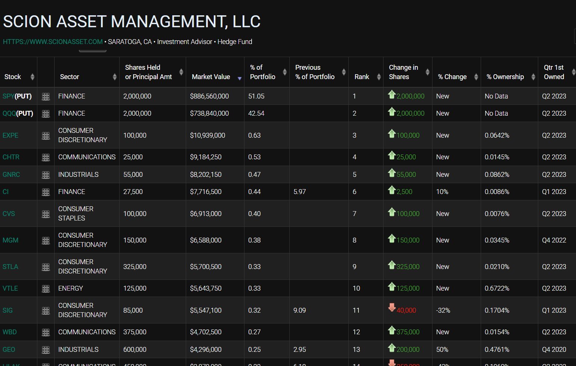Open the grid icon beside EXPE
576x366 pixels.
[46, 136]
